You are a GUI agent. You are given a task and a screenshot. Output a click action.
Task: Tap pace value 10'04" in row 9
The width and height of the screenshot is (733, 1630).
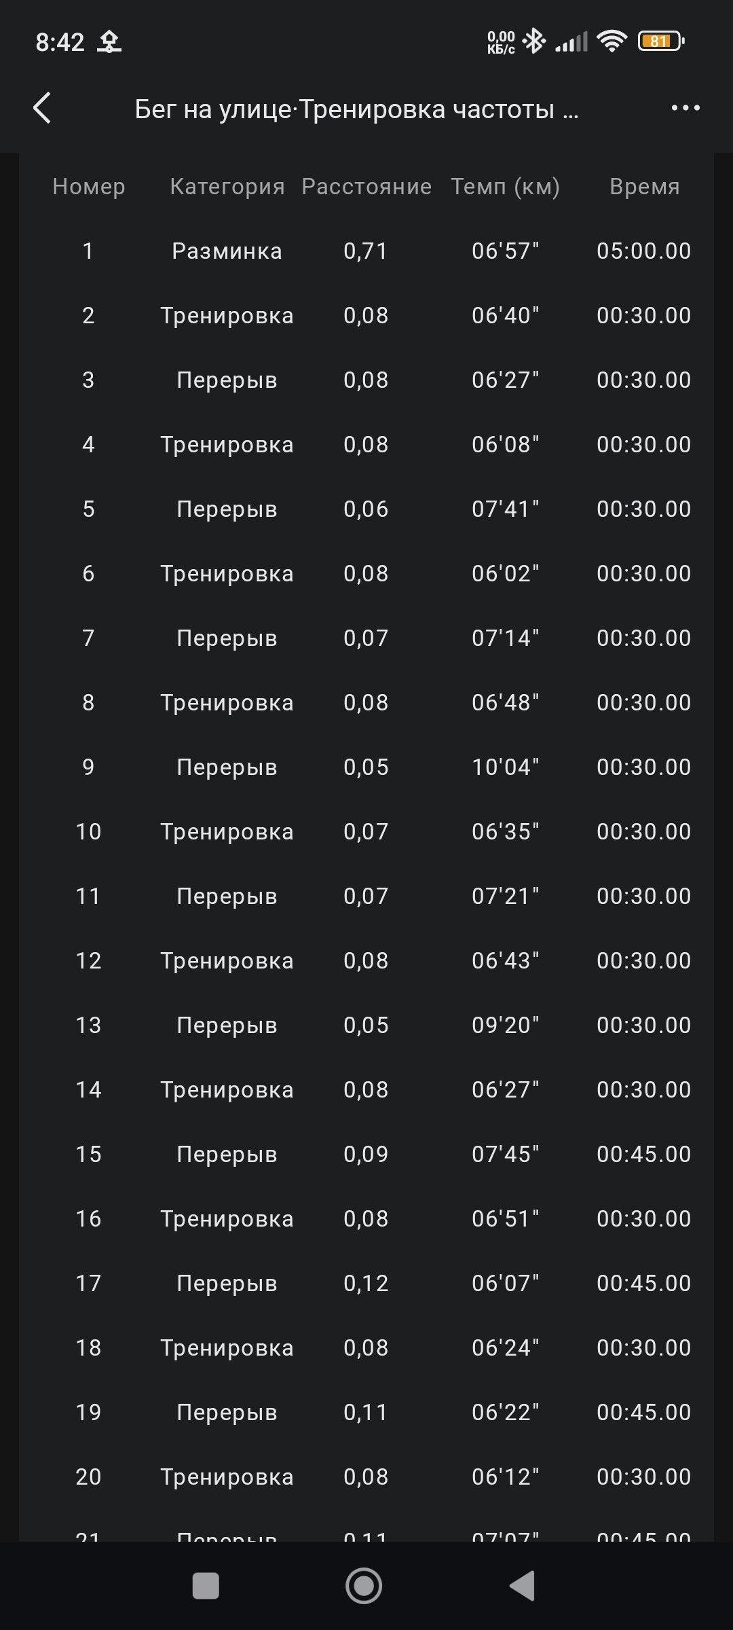click(505, 767)
